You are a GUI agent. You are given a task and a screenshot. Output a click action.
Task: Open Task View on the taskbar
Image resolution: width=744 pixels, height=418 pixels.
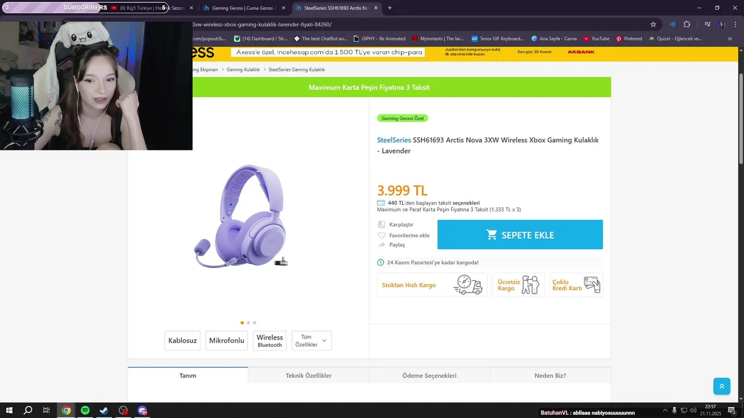(46, 410)
